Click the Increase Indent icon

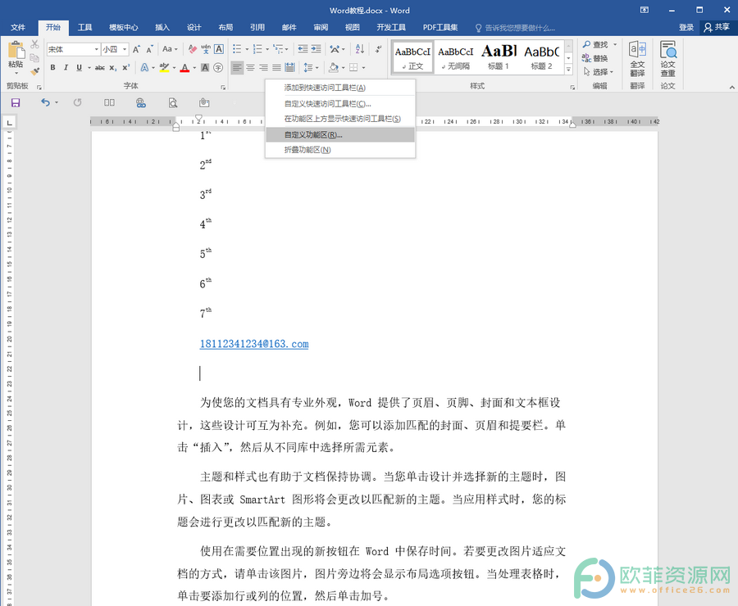tap(317, 49)
